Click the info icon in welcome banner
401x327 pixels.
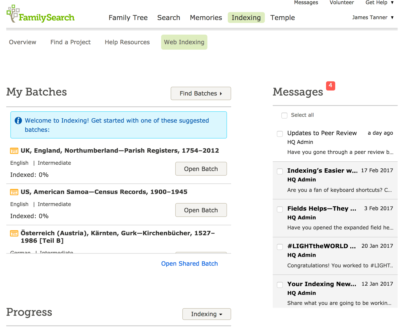(18, 121)
